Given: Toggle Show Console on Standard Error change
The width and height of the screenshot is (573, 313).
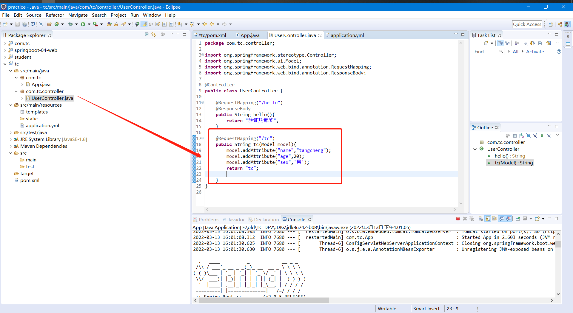Looking at the screenshot, I should [509, 219].
